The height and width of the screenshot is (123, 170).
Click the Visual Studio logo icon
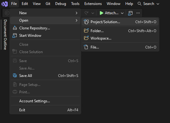tap(5, 4)
